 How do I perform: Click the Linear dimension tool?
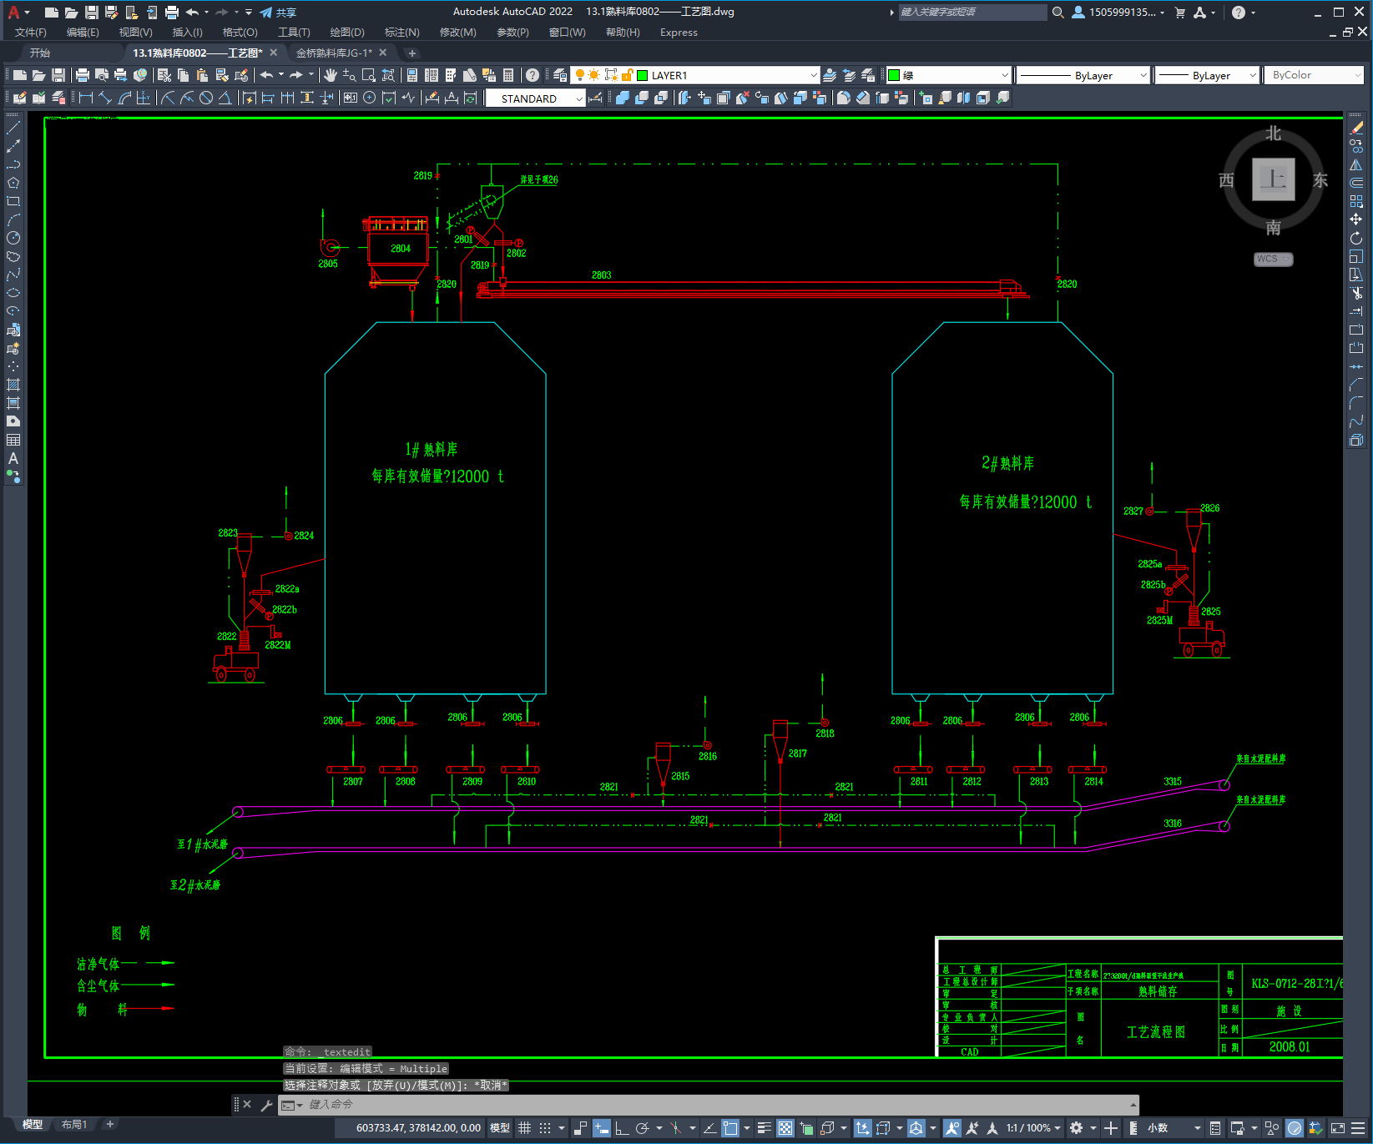click(85, 98)
